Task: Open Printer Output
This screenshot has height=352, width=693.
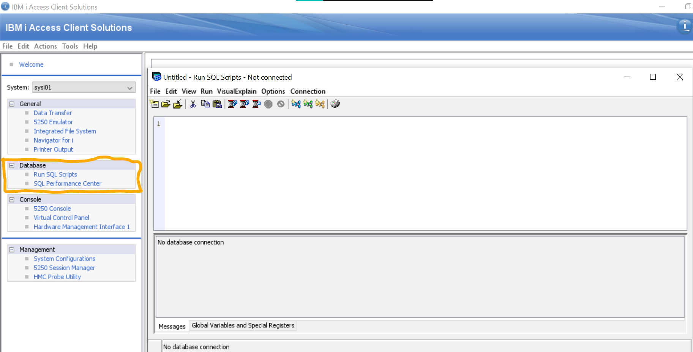Action: (53, 149)
